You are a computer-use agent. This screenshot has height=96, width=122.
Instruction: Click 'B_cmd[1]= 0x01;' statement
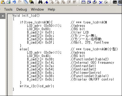point(40,33)
